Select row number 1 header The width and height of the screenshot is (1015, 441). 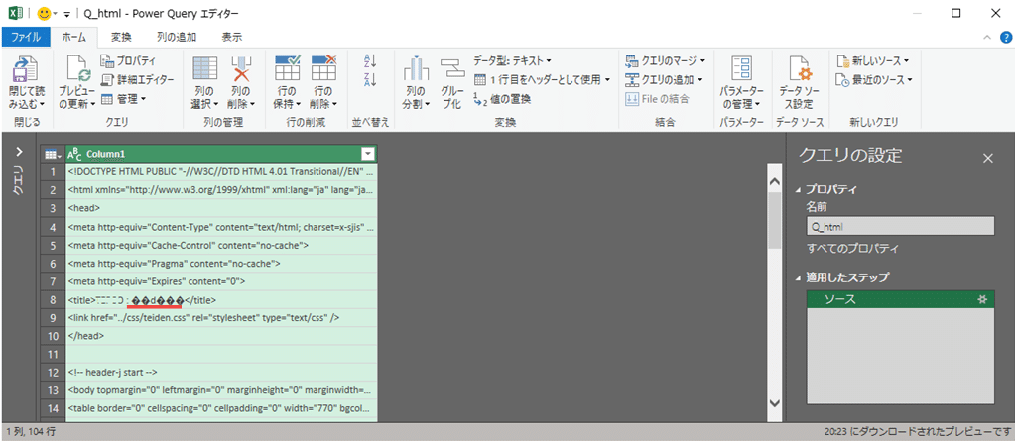[x=53, y=172]
